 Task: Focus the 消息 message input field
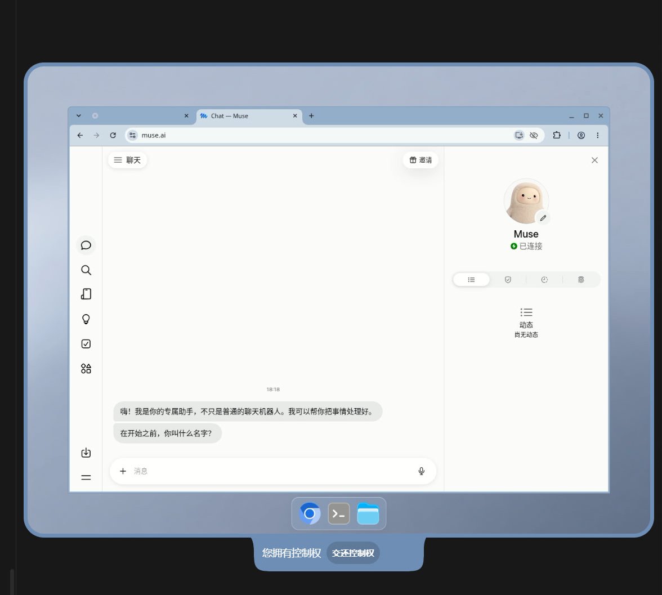(272, 471)
